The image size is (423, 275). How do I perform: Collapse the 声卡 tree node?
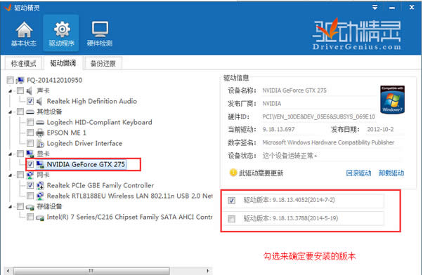11,90
